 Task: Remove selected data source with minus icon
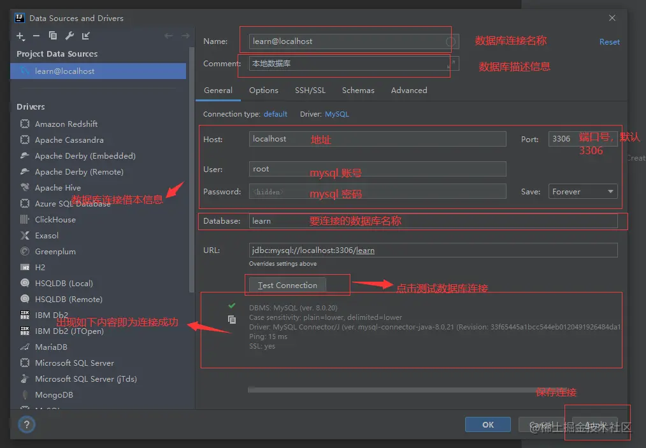(x=36, y=36)
